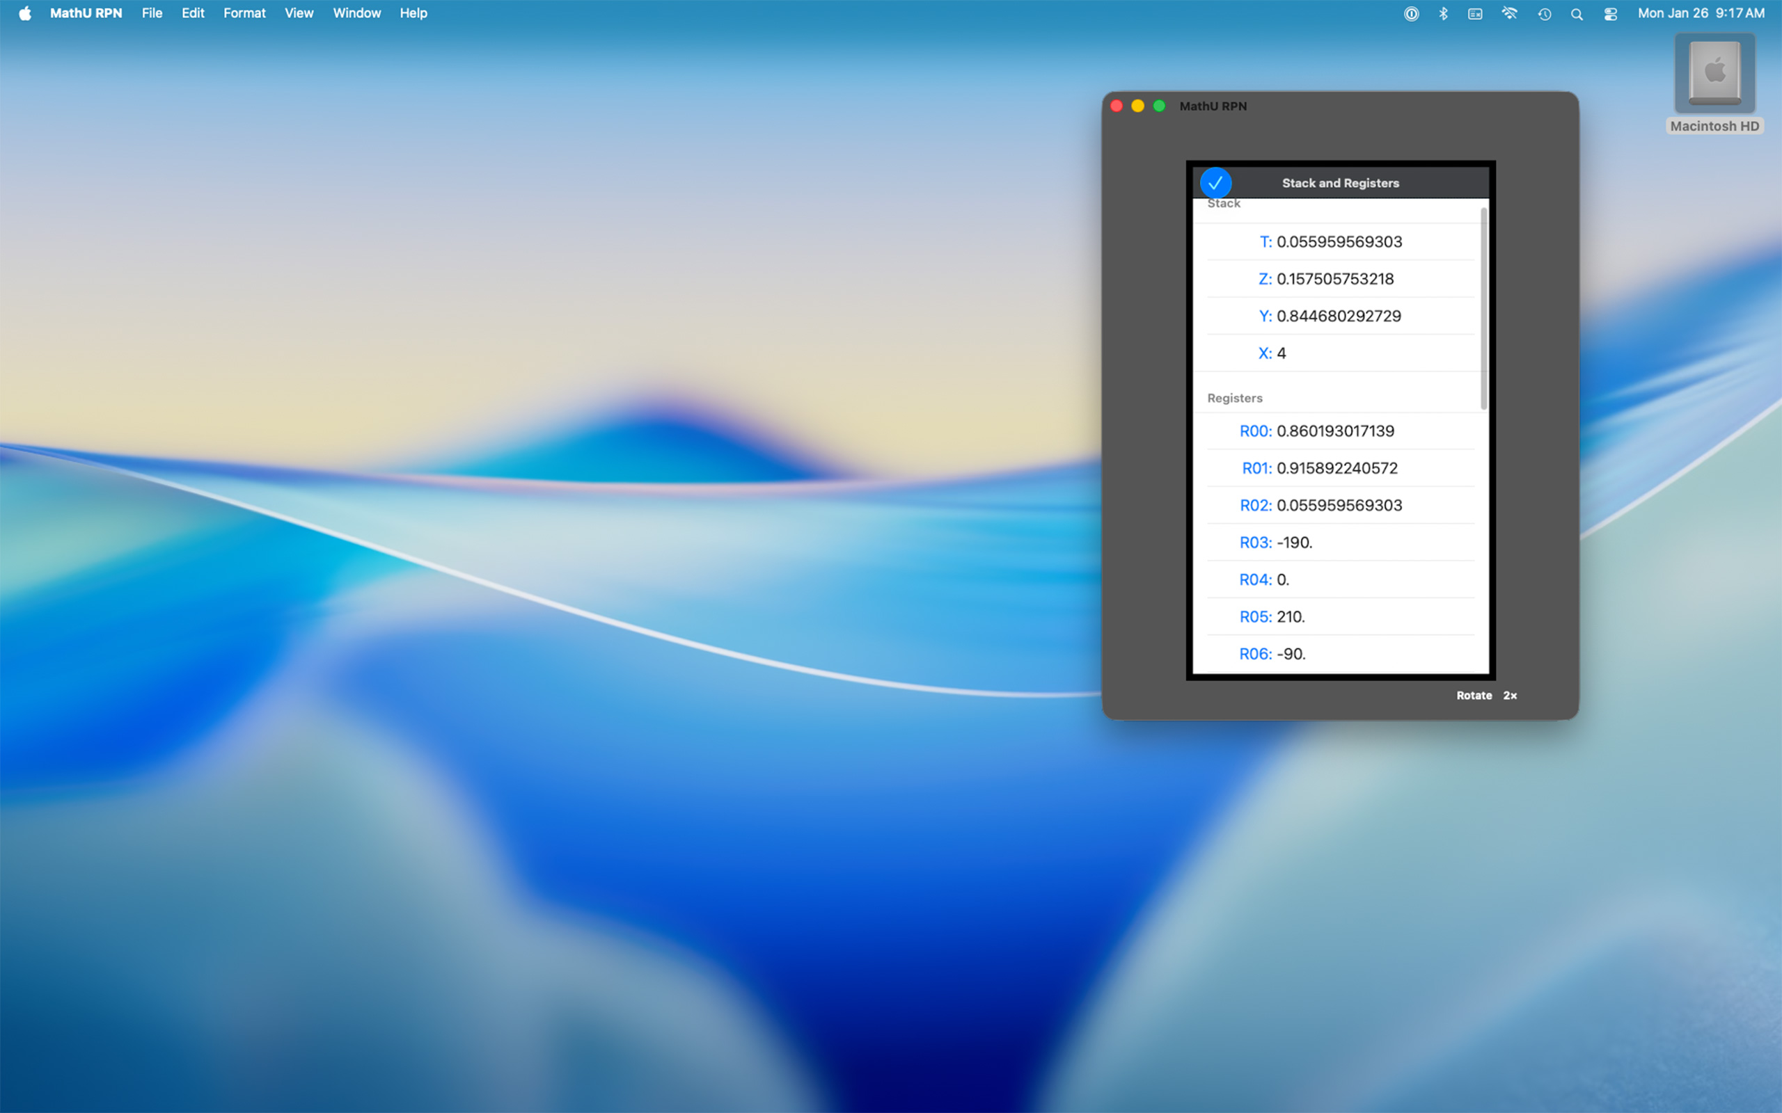This screenshot has height=1113, width=1782.
Task: Select register R06 value -90.
Action: tap(1340, 654)
